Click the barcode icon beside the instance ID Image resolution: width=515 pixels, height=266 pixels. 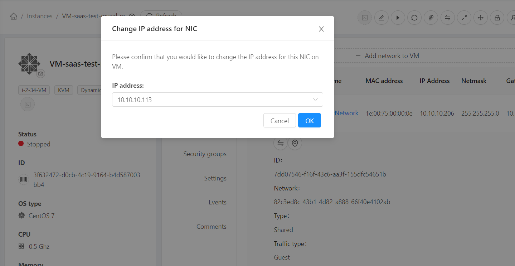pos(24,180)
